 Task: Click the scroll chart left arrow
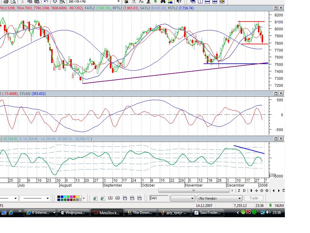tap(274, 191)
